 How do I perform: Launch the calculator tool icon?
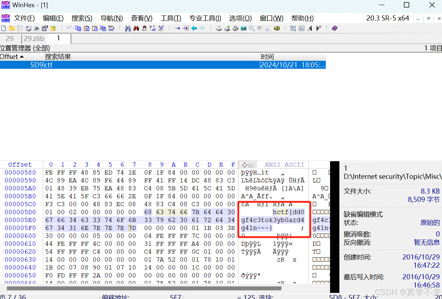click(x=243, y=28)
